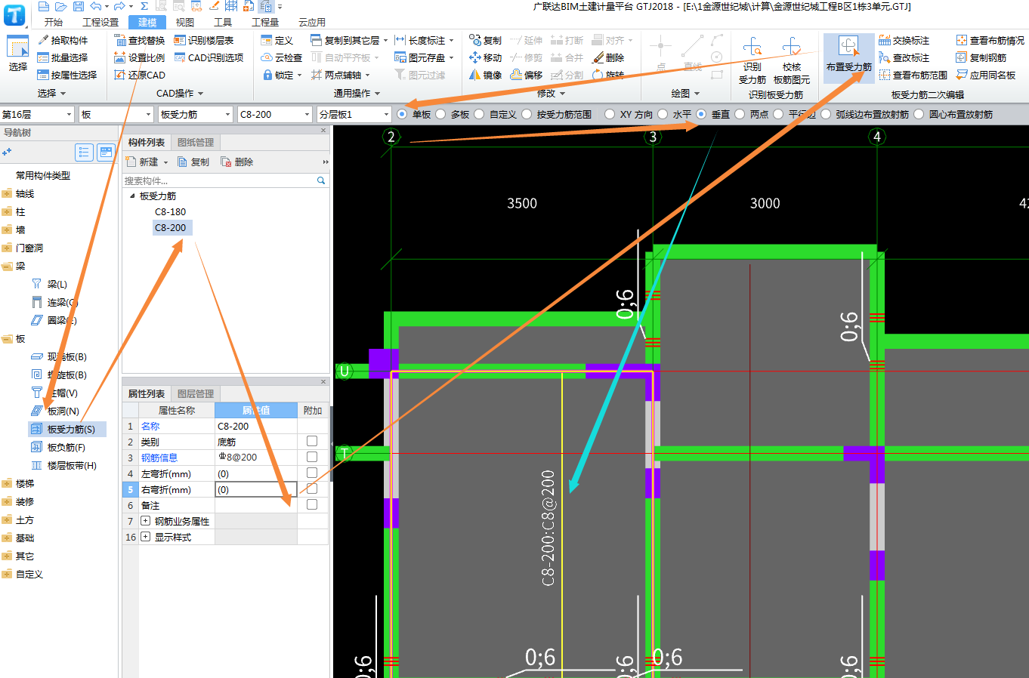Screen dimensions: 1029x678
Task: Click the 定义 define tool
Action: click(x=277, y=40)
